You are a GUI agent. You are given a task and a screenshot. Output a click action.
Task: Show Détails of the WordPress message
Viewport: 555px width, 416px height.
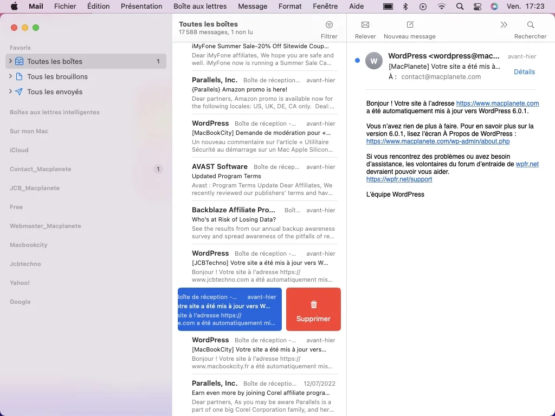pyautogui.click(x=524, y=71)
